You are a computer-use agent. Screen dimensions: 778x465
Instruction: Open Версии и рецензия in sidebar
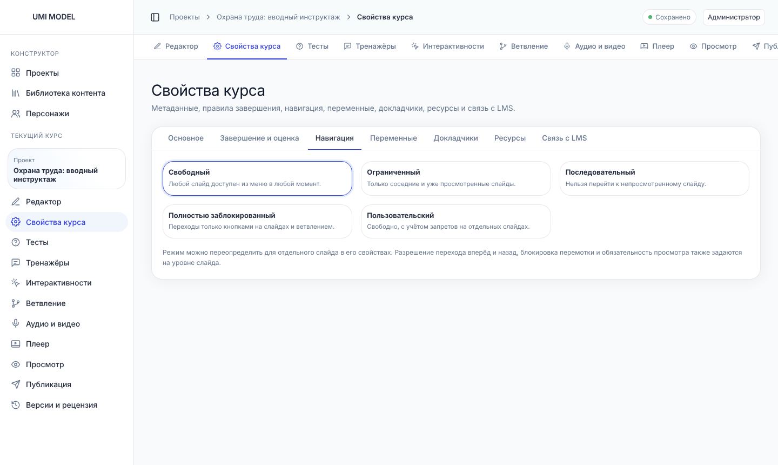point(66,405)
